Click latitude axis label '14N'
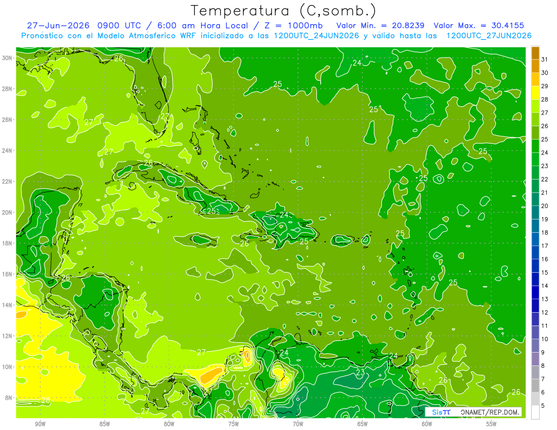This screenshot has width=557, height=430. (7, 305)
